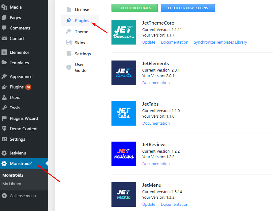
Task: Open the License tab
Action: point(82,10)
